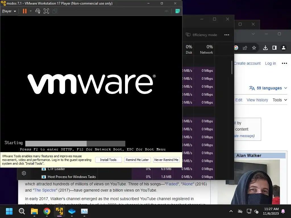Viewport: 291px width, 218px height.
Task: Click the network status tray icon
Action: point(249,211)
